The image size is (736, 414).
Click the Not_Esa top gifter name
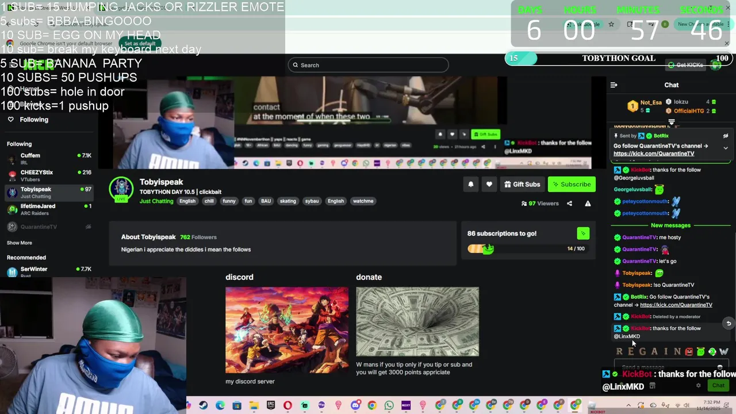651,102
